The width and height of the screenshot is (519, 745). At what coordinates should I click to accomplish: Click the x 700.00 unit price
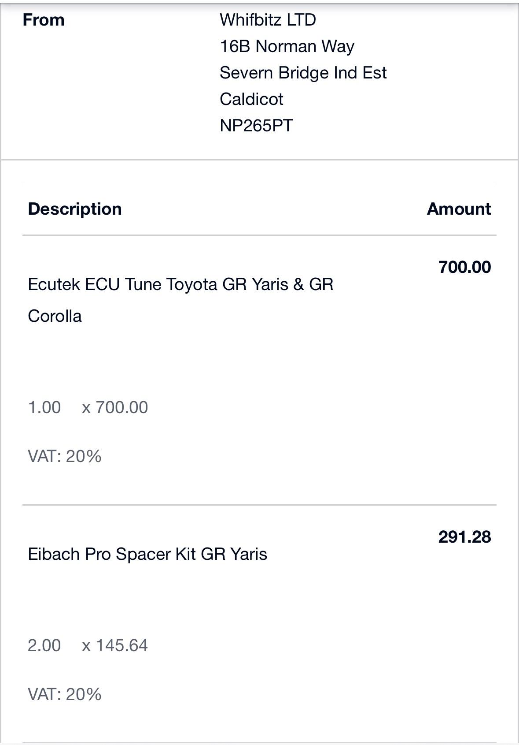[x=115, y=407]
